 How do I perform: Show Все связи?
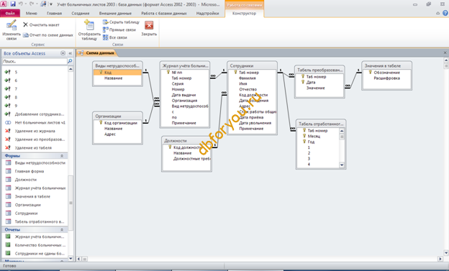[x=115, y=37]
